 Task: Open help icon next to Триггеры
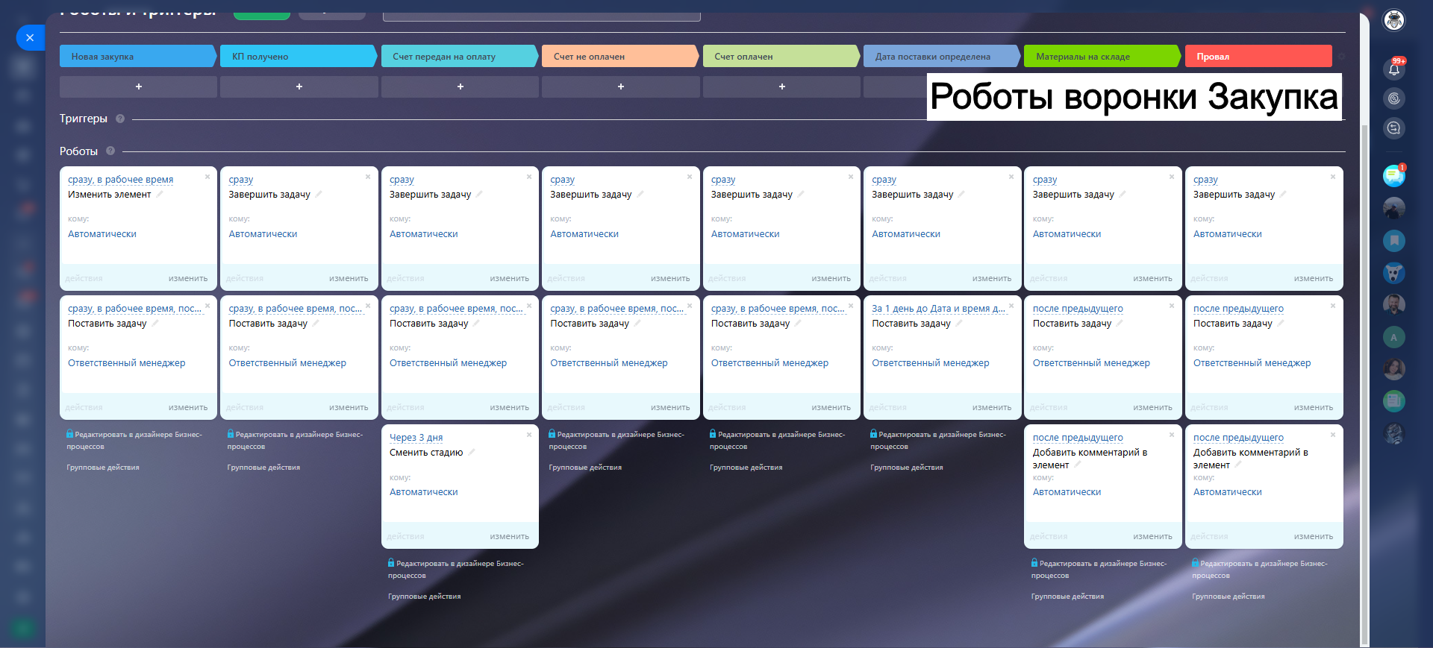pos(120,119)
